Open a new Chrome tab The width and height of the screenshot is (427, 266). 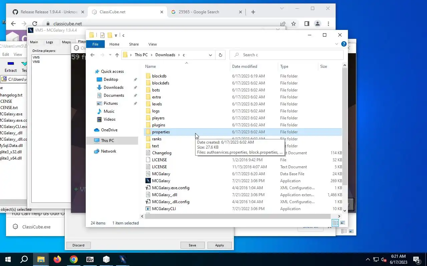click(253, 12)
